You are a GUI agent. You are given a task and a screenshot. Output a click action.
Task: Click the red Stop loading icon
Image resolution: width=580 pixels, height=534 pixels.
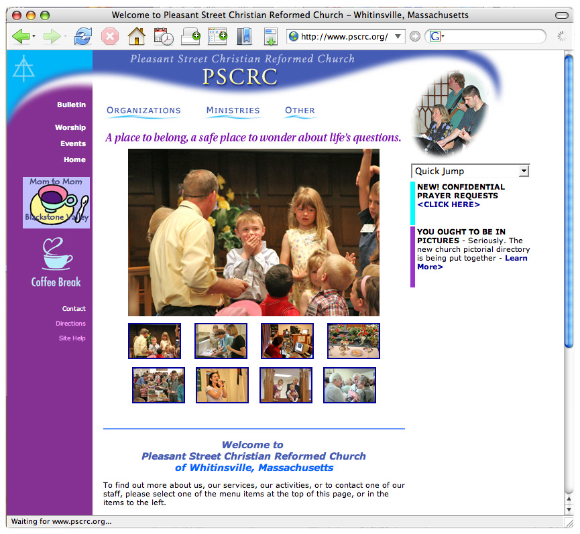(110, 36)
